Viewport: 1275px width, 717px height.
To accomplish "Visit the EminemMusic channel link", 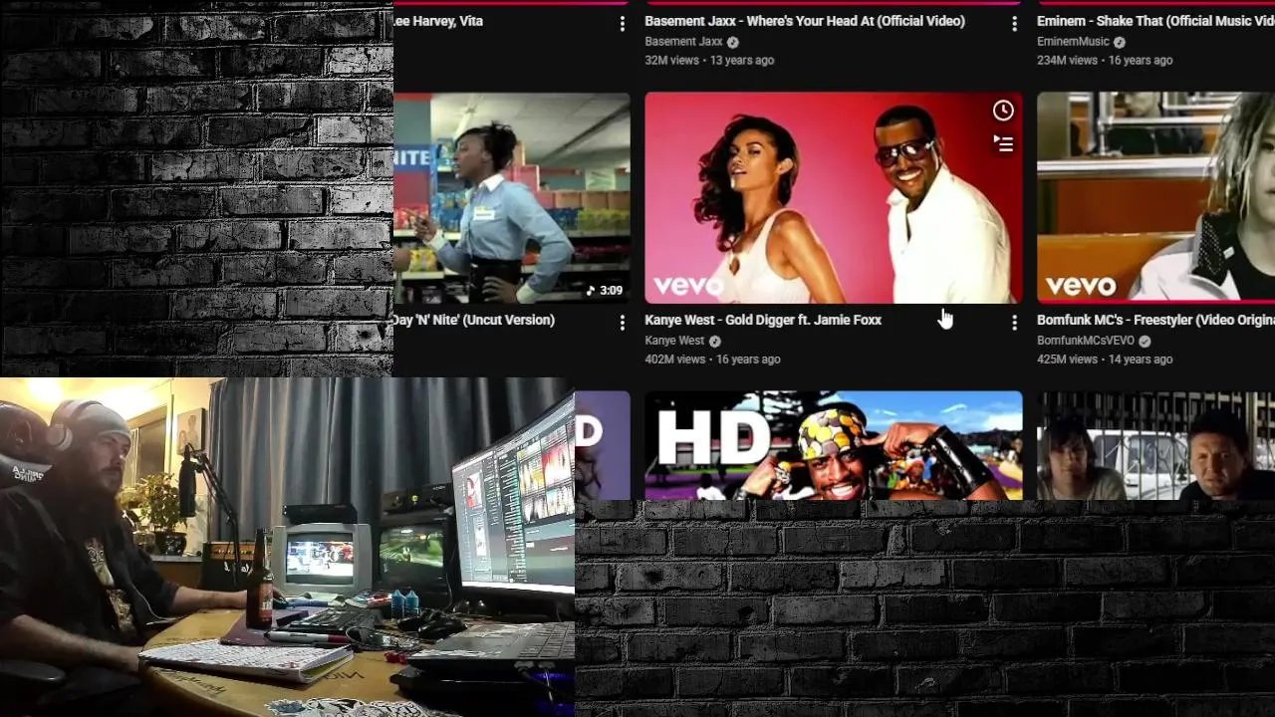I will point(1073,42).
